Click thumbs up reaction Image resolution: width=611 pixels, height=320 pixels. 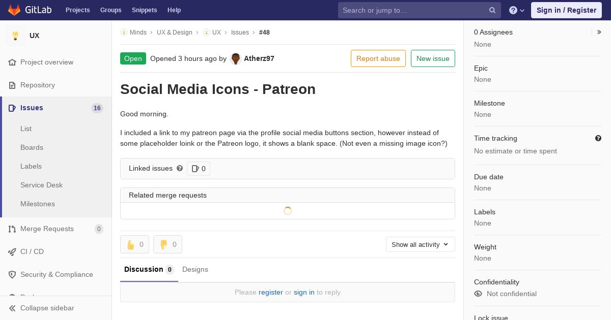[x=134, y=244]
